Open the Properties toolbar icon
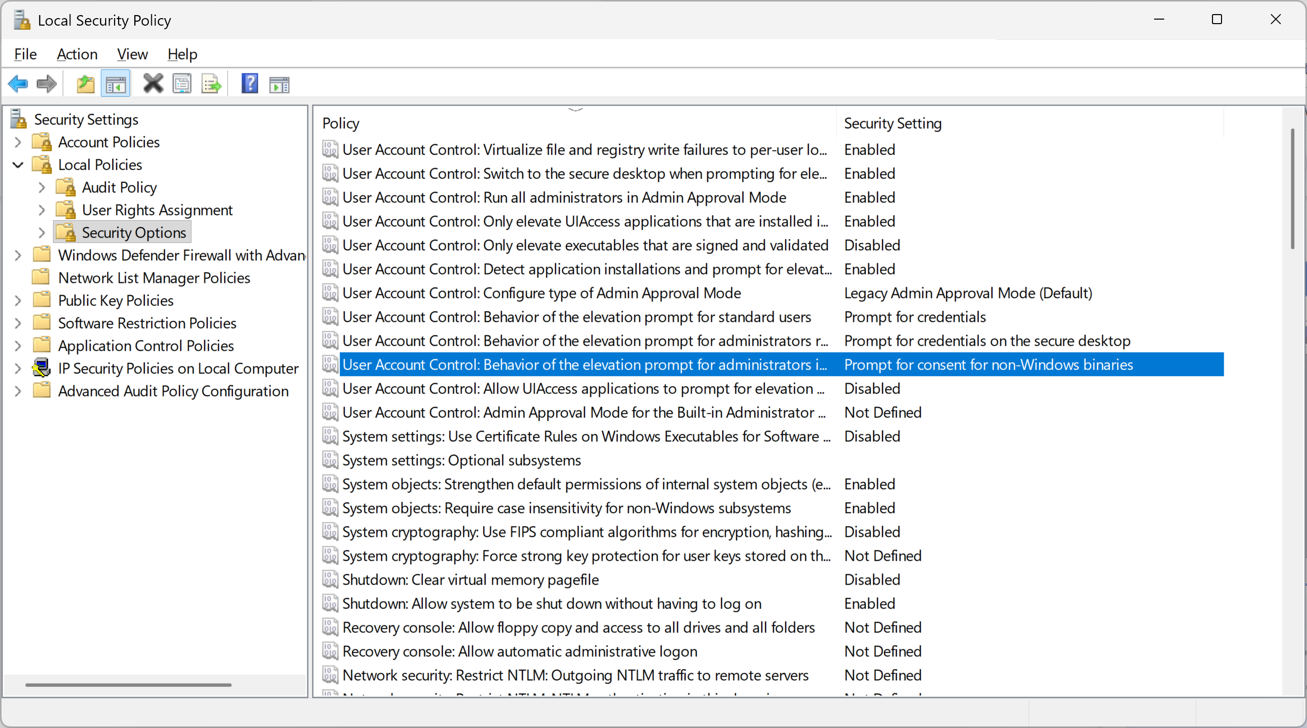The image size is (1307, 728). pyautogui.click(x=182, y=83)
